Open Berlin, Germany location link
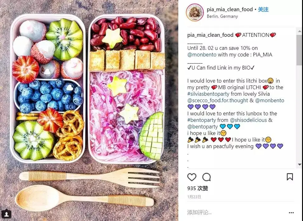 (x=222, y=17)
